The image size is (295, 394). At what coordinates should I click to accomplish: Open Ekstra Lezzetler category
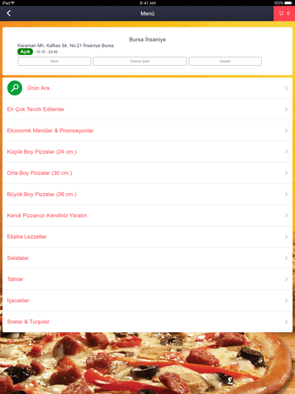coord(147,237)
